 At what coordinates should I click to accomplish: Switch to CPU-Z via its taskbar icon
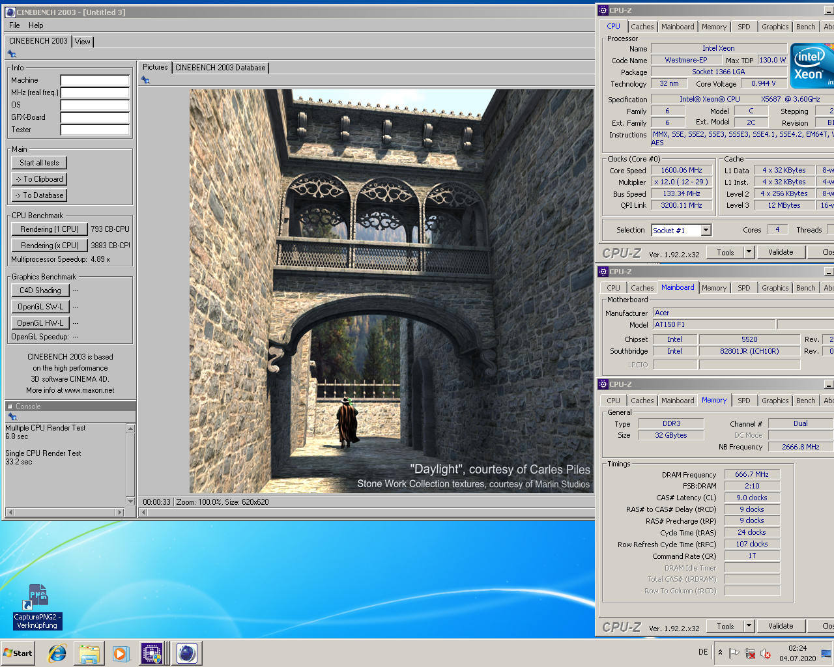(x=152, y=653)
